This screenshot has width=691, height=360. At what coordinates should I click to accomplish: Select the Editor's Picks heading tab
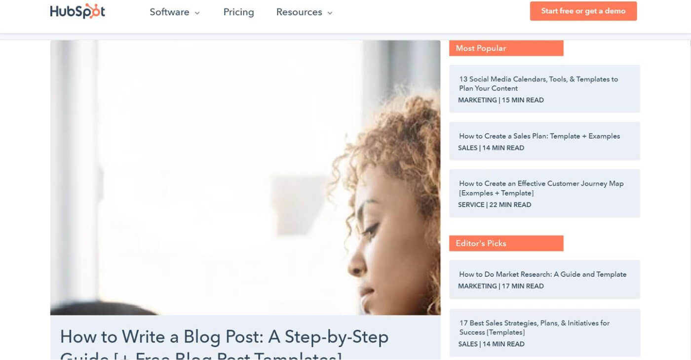(506, 243)
